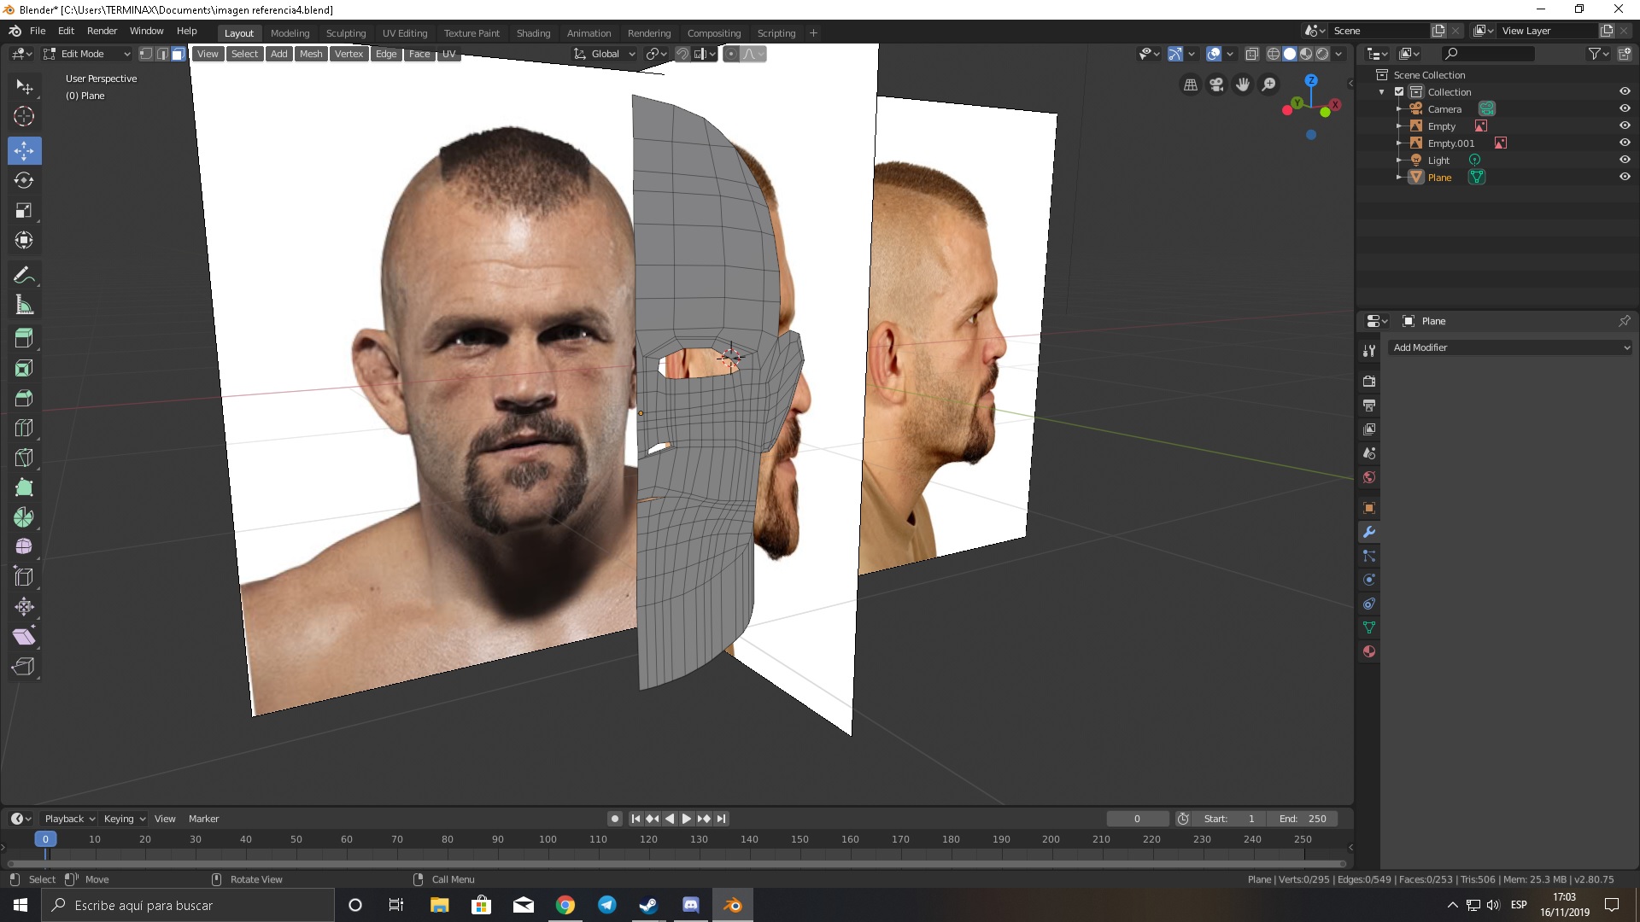Click the End frame field

coord(1303,819)
